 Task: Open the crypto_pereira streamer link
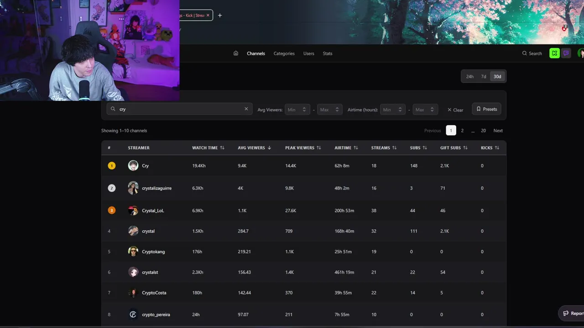[156, 314]
